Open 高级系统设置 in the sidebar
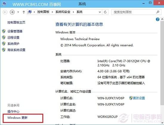 pos(16,50)
